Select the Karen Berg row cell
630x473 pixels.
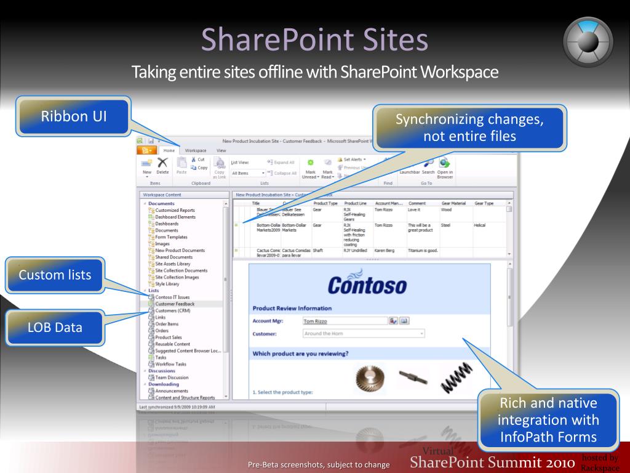[385, 251]
